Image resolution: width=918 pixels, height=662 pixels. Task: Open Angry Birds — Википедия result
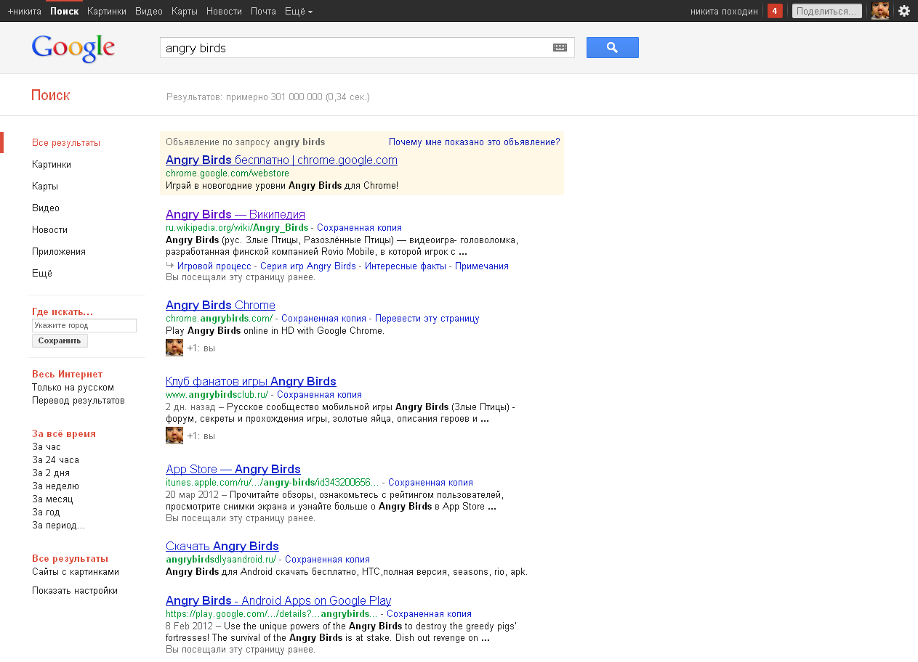235,215
